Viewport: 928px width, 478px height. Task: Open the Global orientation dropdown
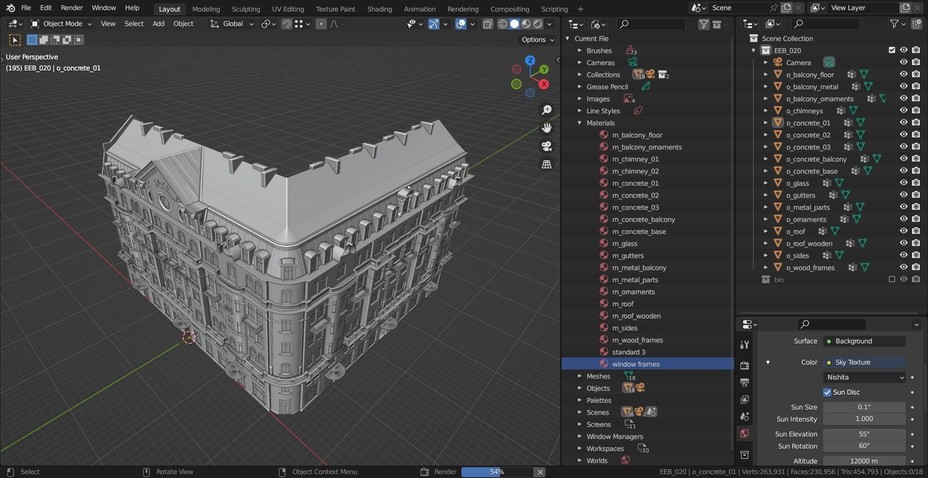click(x=232, y=24)
